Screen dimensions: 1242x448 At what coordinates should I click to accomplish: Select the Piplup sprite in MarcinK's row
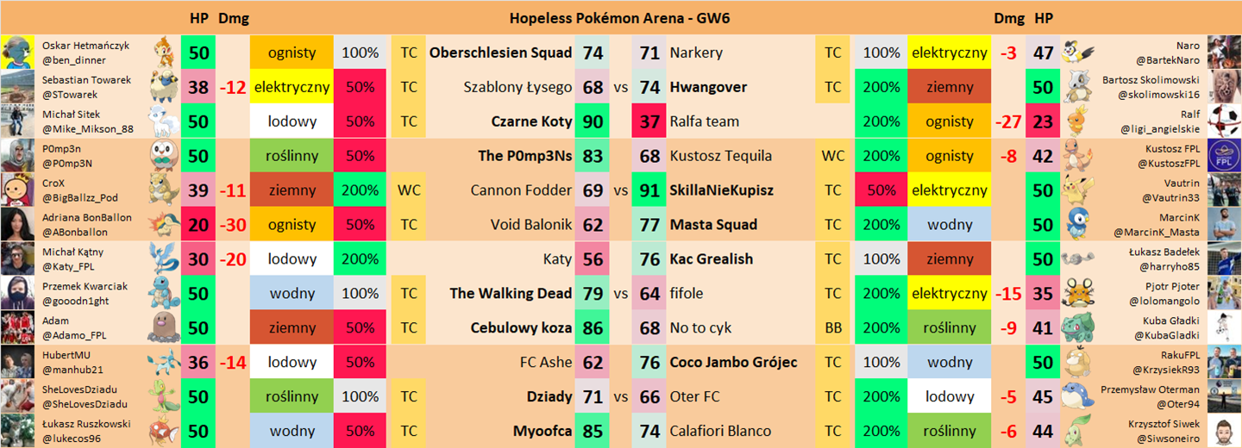click(x=1078, y=224)
